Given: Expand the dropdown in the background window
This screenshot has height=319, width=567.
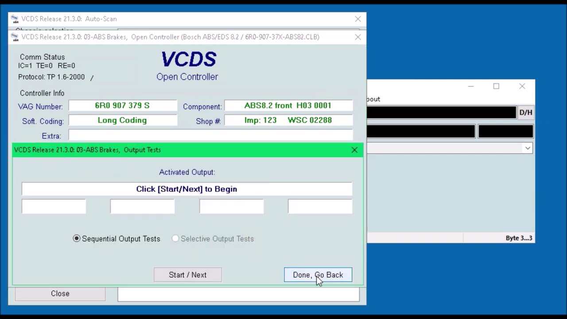Looking at the screenshot, I should pos(528,148).
